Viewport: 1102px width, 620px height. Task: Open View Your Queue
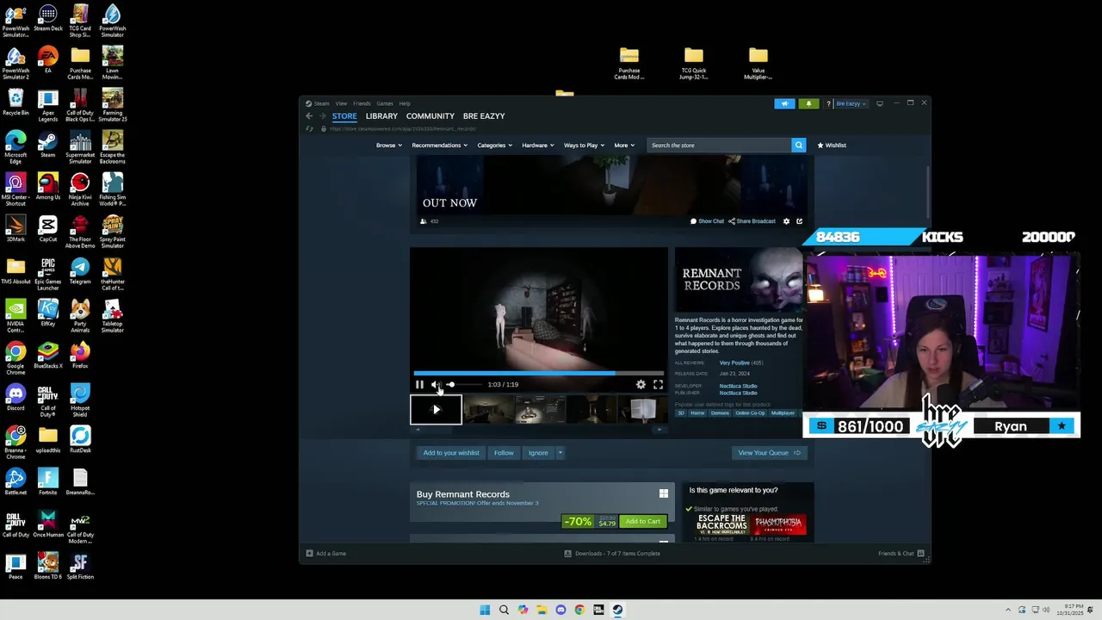point(769,453)
